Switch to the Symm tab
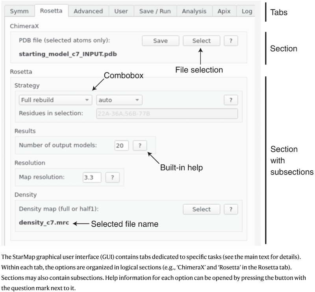The image size is (315, 292). (19, 11)
